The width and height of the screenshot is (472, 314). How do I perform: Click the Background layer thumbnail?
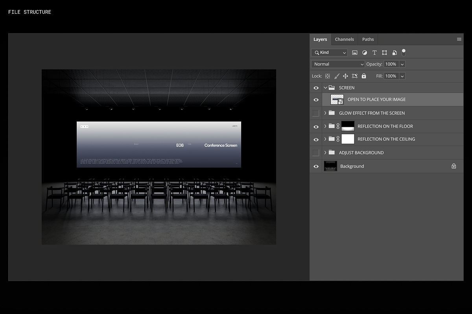tap(330, 166)
